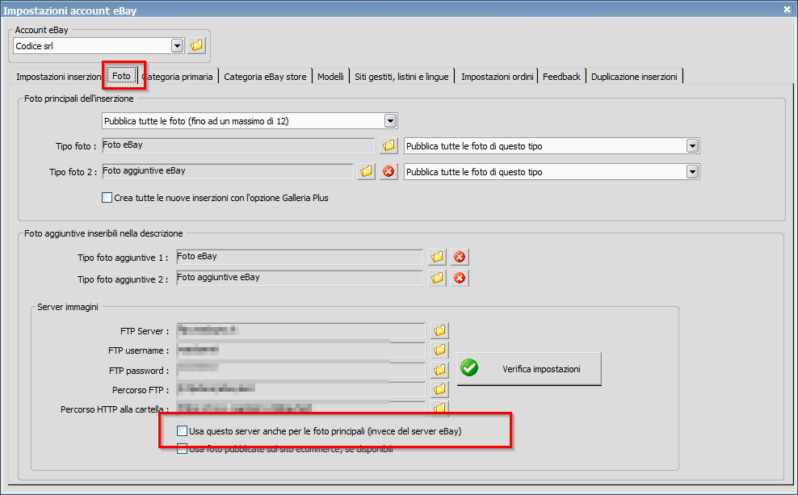Go to Duplicazione inserzioni tab
This screenshot has width=798, height=495.
(634, 77)
